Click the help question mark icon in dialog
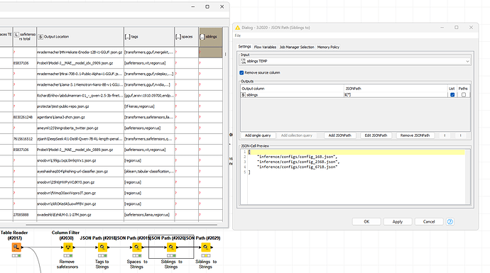This screenshot has height=273, width=490. (x=450, y=222)
